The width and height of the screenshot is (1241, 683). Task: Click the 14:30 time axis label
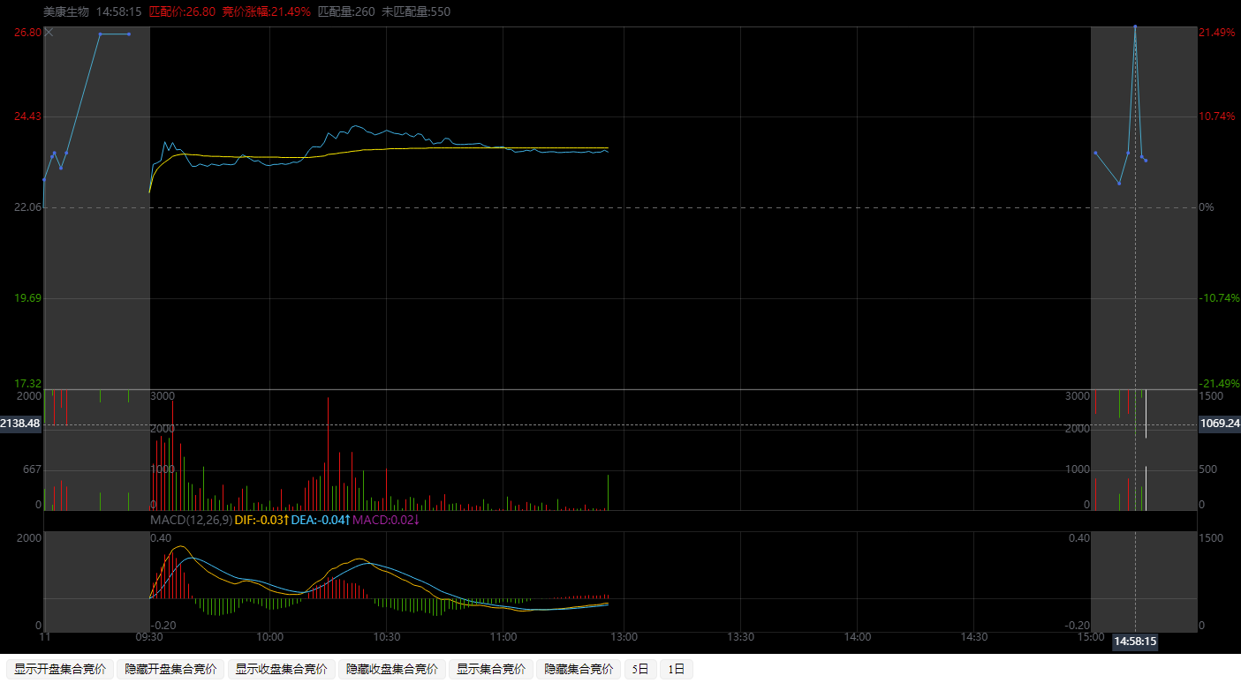click(x=973, y=637)
